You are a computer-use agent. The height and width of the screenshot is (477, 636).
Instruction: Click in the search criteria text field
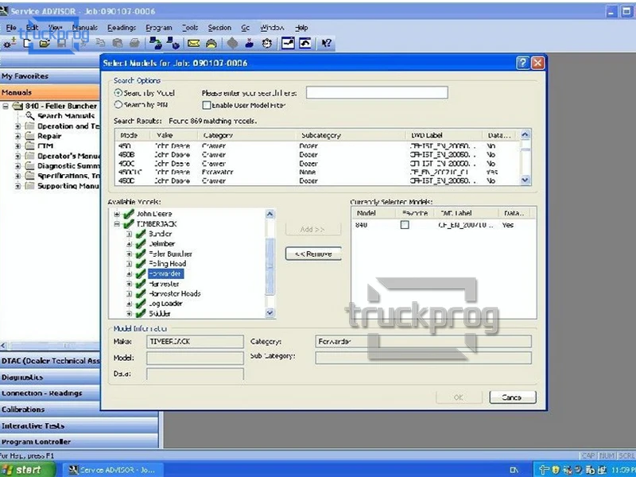(377, 92)
